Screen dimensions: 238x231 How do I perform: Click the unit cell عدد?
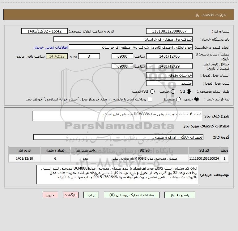tap(86, 158)
